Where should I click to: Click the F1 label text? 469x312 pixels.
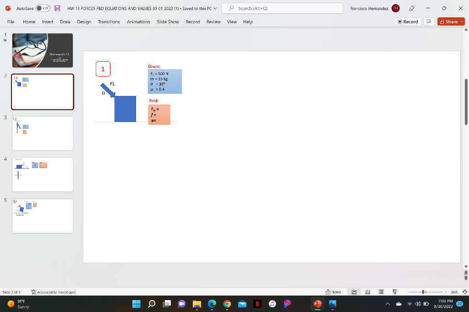point(112,84)
